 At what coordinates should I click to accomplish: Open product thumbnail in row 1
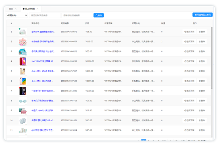(23, 32)
